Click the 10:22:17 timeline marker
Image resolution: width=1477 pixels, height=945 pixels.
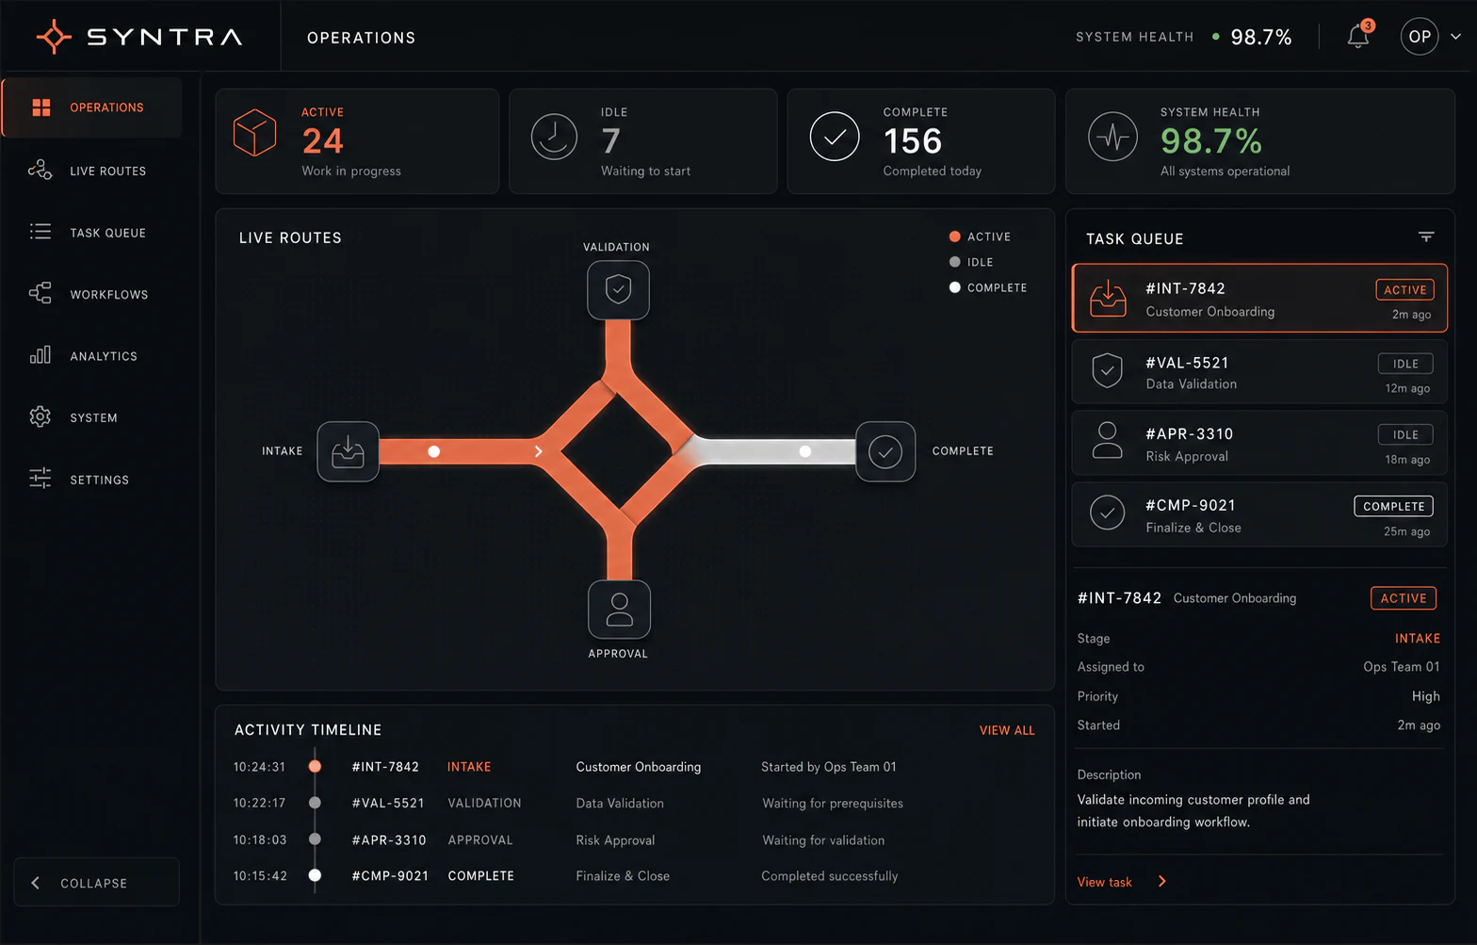pos(315,803)
